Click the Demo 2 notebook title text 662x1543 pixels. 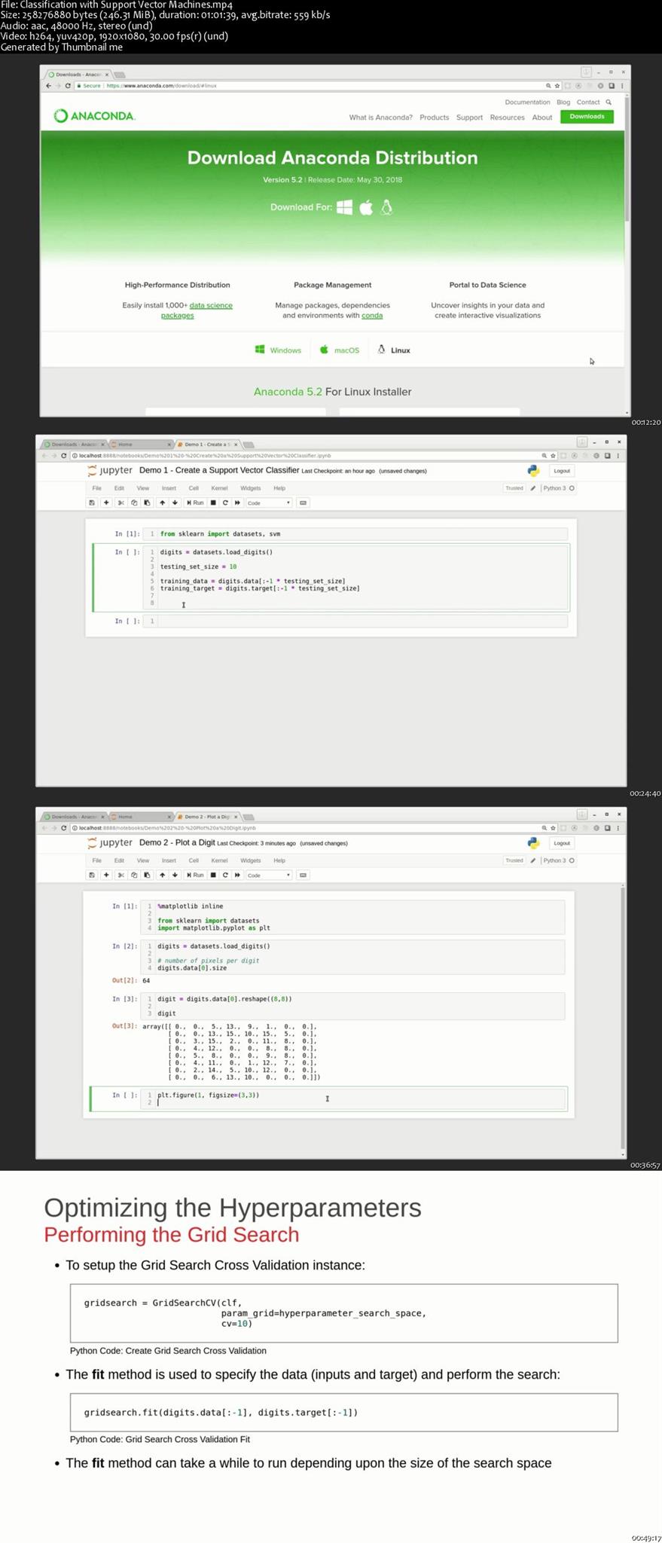pyautogui.click(x=177, y=842)
